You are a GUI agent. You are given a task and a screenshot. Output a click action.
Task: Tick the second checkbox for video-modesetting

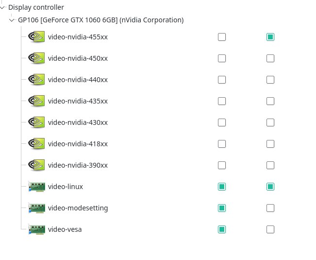(270, 208)
